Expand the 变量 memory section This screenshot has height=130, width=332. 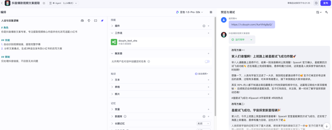[x=112, y=109]
